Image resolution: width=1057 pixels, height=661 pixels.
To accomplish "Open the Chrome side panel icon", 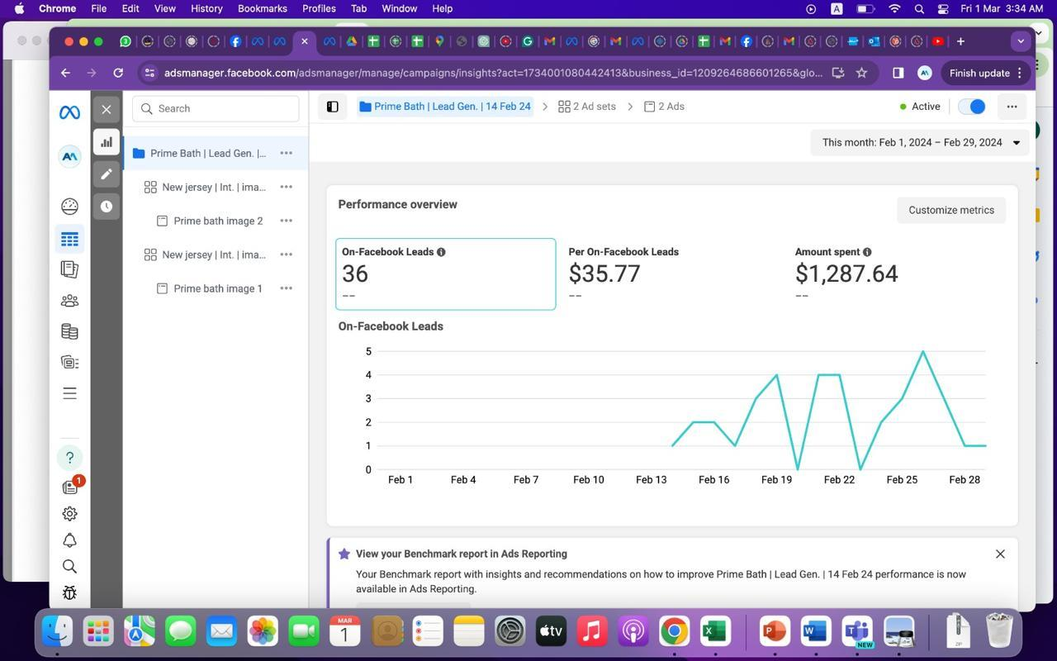I will 898,73.
